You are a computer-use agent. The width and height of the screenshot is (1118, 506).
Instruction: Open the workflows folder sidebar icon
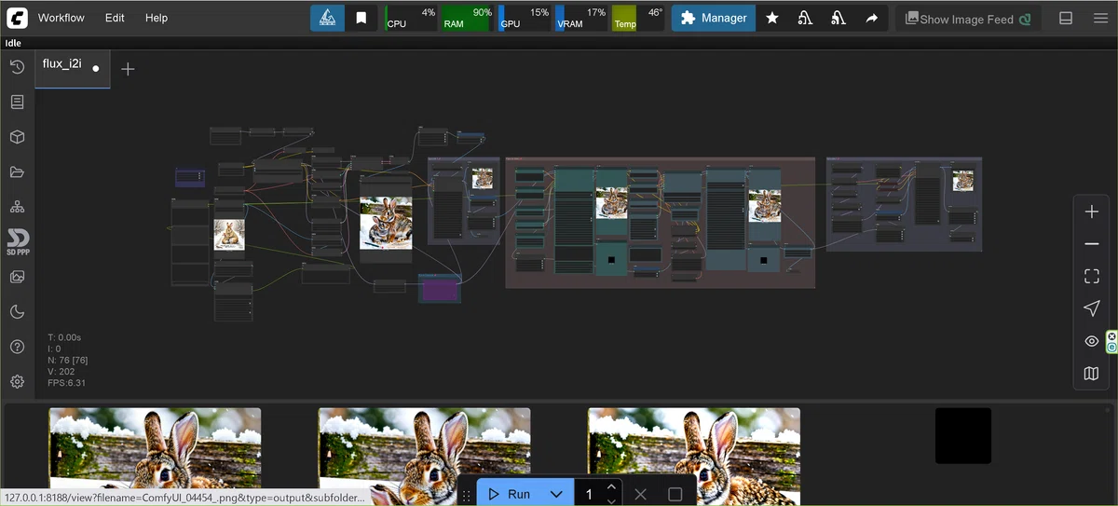(17, 171)
